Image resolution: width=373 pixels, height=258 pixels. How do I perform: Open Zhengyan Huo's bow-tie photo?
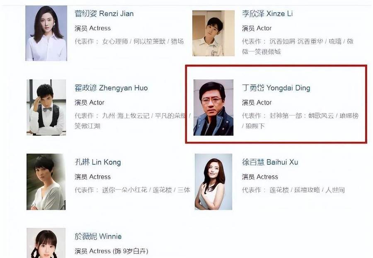coord(46,107)
